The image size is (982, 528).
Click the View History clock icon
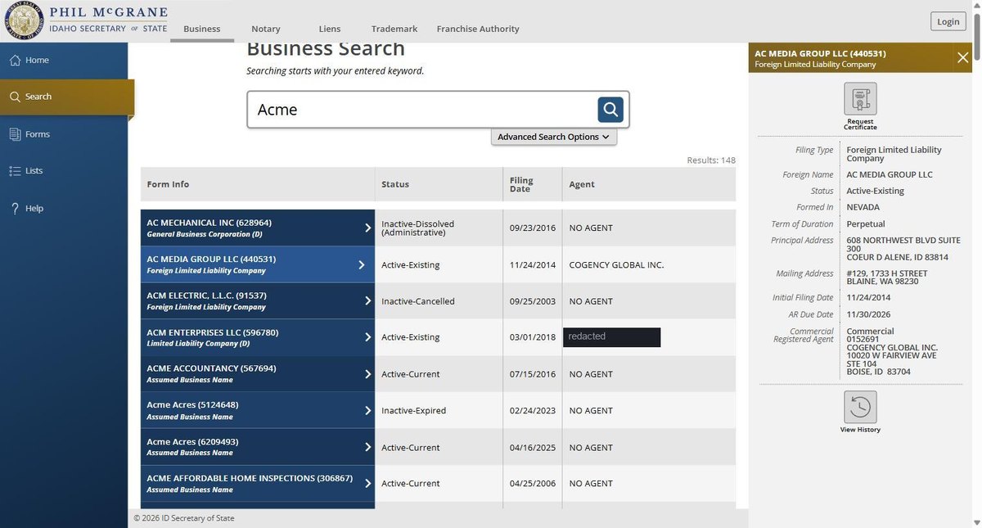(x=860, y=407)
